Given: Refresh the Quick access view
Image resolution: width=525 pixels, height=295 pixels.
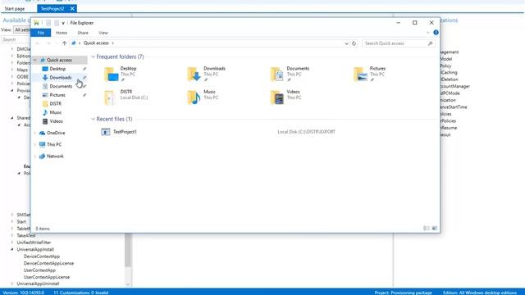Looking at the screenshot, I should [x=354, y=43].
